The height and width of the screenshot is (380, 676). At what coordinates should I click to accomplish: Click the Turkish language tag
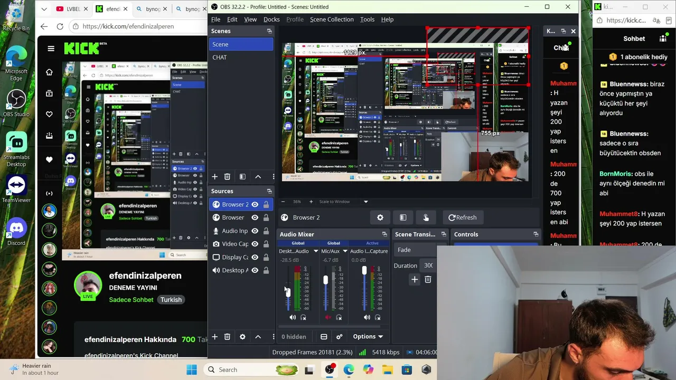(171, 300)
